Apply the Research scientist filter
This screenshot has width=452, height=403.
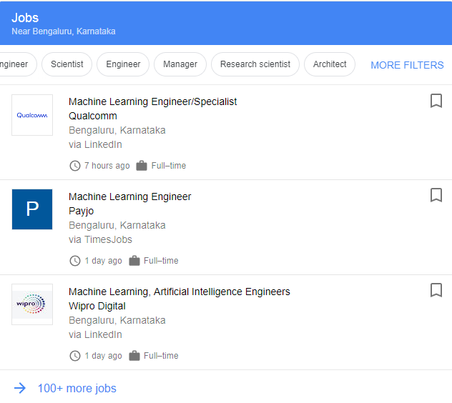255,64
